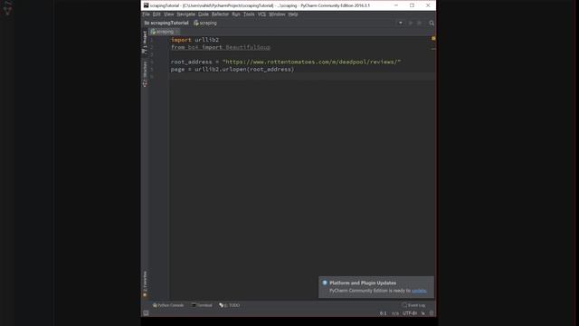Open the Refactor menu
Image resolution: width=579 pixels, height=326 pixels.
pos(220,14)
